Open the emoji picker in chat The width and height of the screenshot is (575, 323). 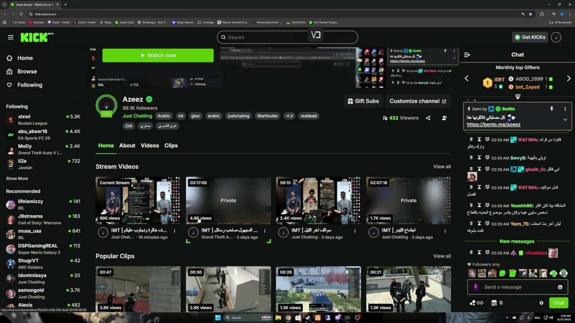pos(560,287)
